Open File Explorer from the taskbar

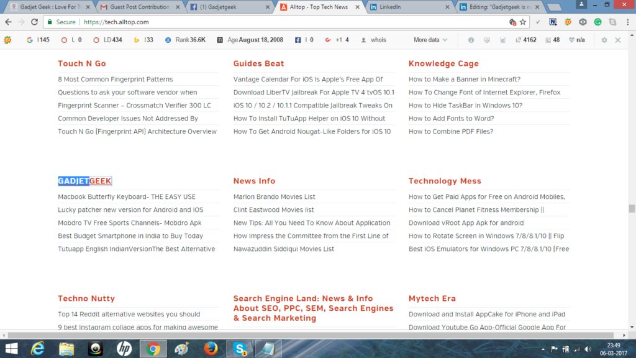click(66, 349)
